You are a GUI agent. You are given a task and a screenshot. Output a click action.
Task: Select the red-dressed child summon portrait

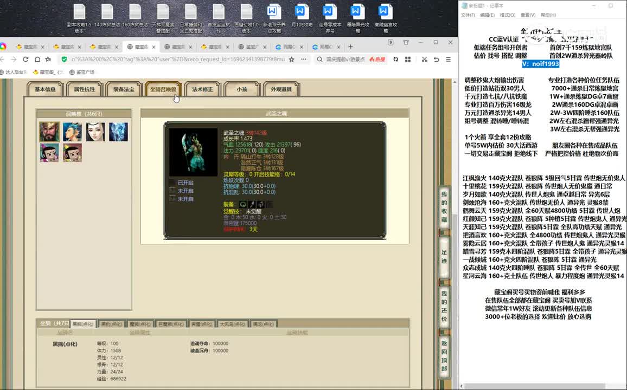pos(72,153)
